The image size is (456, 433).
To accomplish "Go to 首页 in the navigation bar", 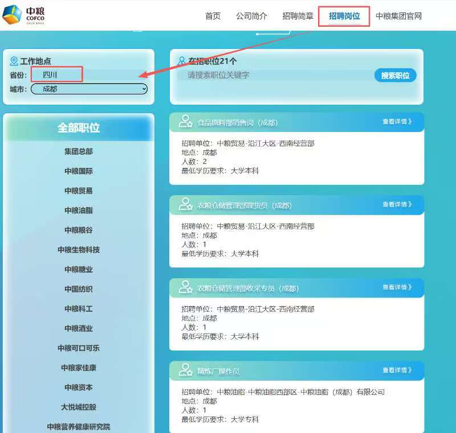I will [x=213, y=16].
